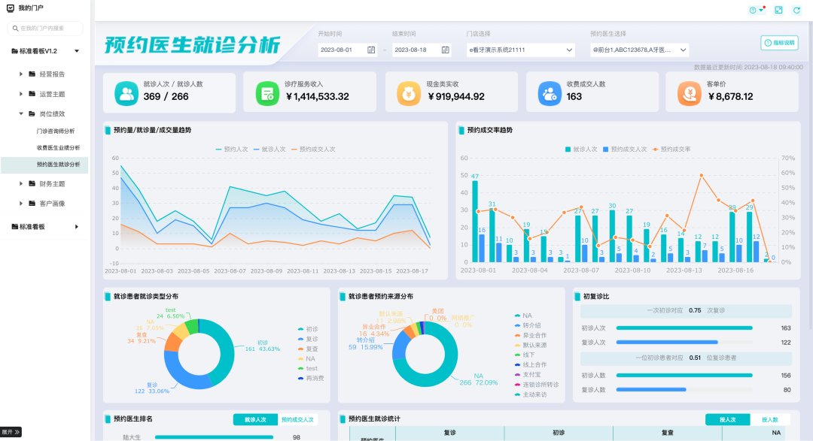
Task: Click the 运营主题 folder icon
Action: [x=32, y=94]
